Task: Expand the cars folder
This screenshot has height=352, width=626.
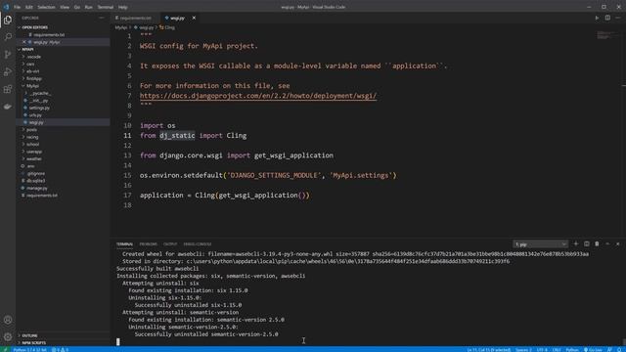Action: [x=28, y=64]
